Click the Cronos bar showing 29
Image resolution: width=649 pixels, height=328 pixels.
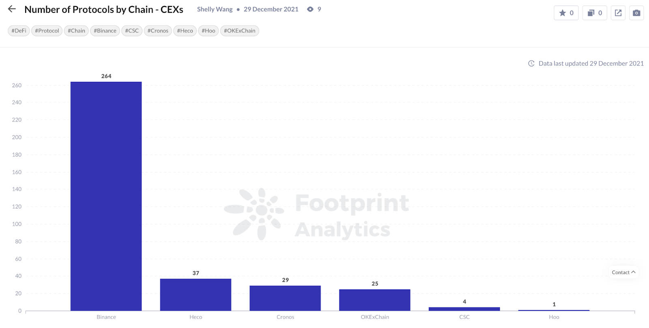(285, 298)
